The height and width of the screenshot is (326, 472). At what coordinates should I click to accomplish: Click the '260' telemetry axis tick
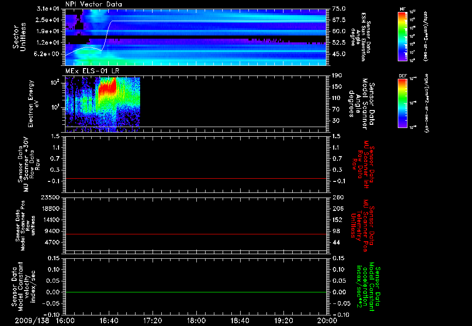[338, 197]
